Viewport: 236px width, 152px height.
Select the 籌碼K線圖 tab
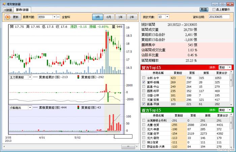click(22, 10)
